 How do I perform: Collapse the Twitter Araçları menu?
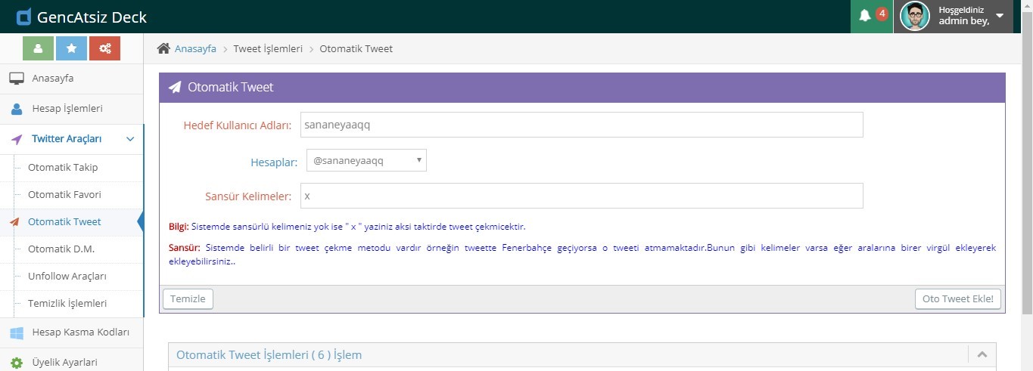click(129, 139)
